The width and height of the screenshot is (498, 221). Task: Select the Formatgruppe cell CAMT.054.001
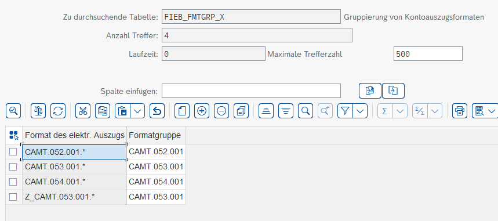tap(156, 182)
